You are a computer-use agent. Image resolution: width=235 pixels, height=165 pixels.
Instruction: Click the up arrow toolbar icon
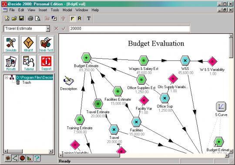pos(63,18)
